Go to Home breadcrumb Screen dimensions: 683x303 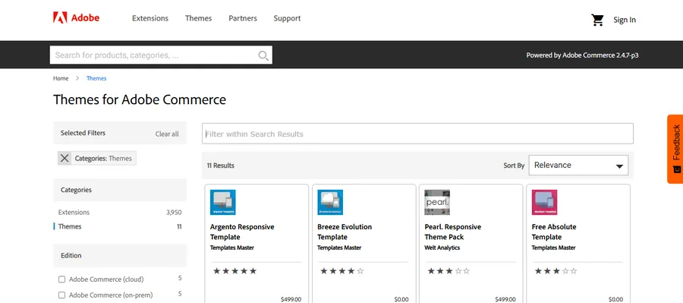click(61, 78)
